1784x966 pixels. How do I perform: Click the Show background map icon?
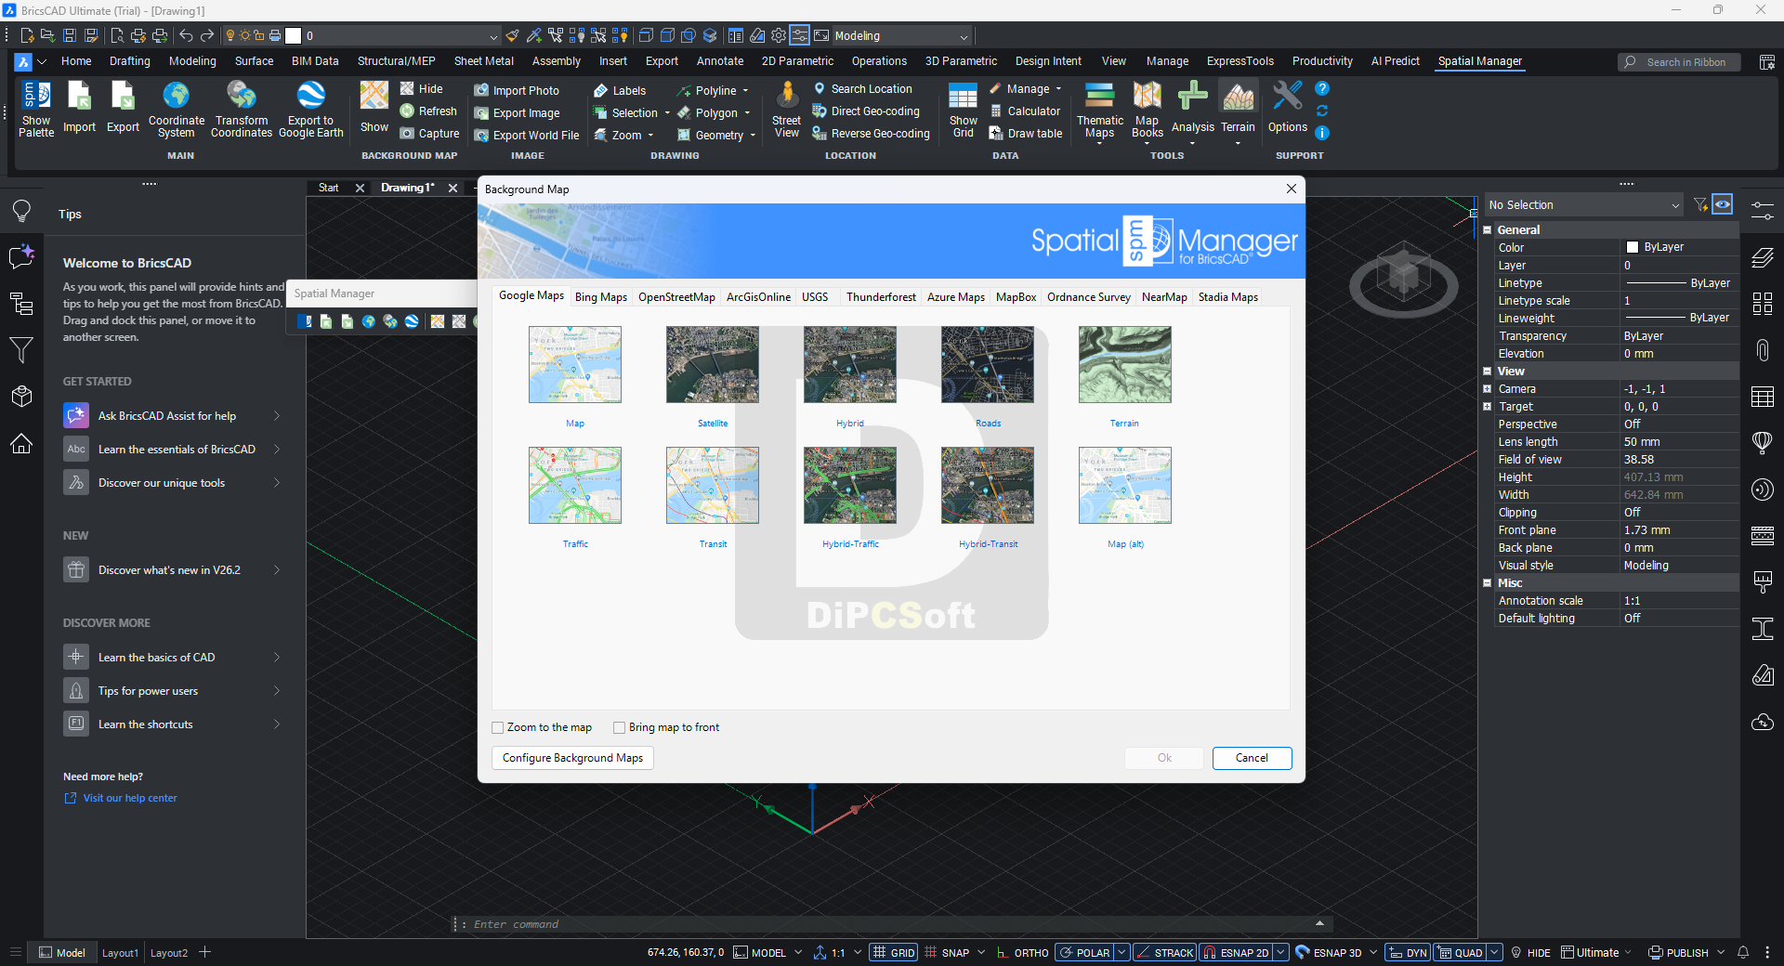tap(374, 109)
